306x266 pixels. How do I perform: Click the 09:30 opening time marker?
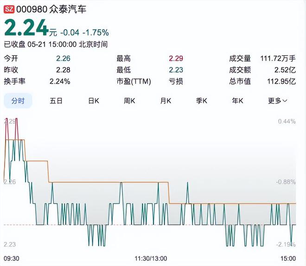pos(12,258)
